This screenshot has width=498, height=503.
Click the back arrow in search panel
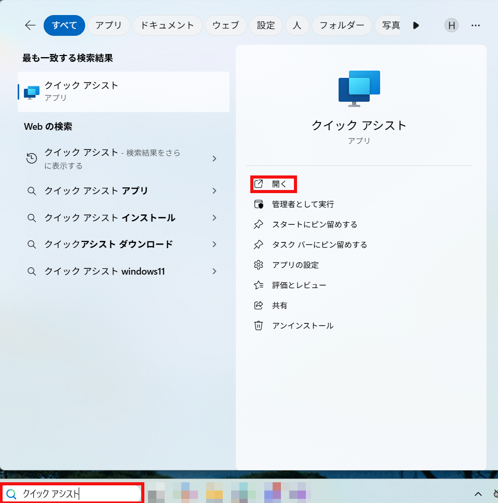[x=30, y=25]
